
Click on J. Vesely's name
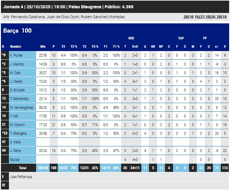click(x=16, y=81)
